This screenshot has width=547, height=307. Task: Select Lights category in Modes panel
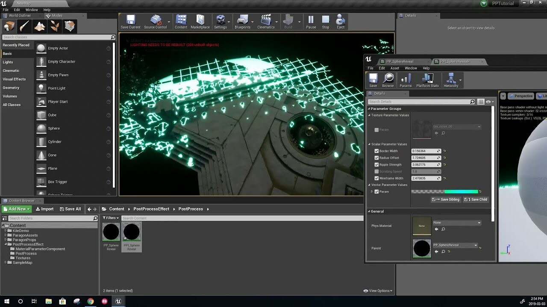coord(8,62)
